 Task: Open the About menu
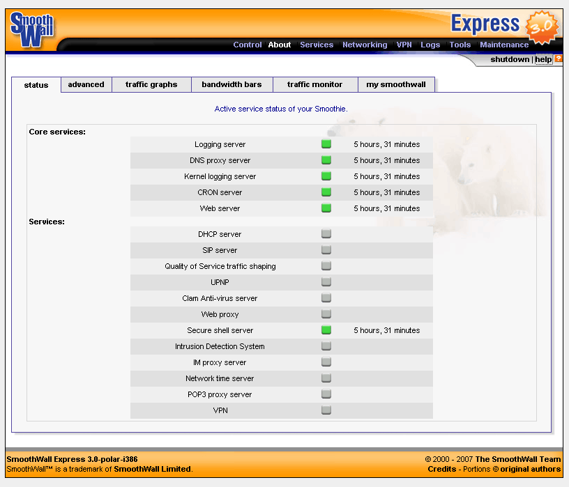280,45
